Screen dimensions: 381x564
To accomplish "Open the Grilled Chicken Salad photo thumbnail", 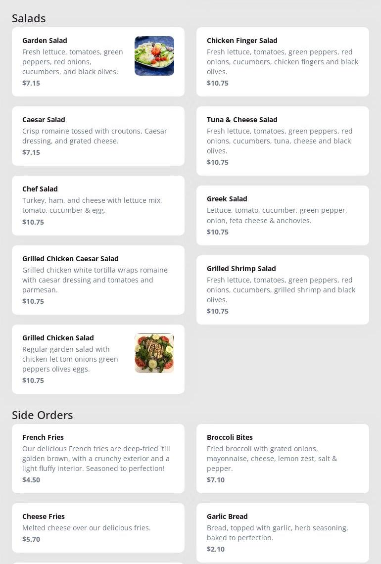I will pyautogui.click(x=154, y=353).
